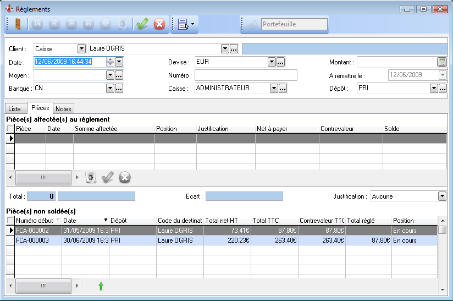This screenshot has height=301, width=453.
Task: Expand the Banque CN dropdown
Action: [110, 89]
